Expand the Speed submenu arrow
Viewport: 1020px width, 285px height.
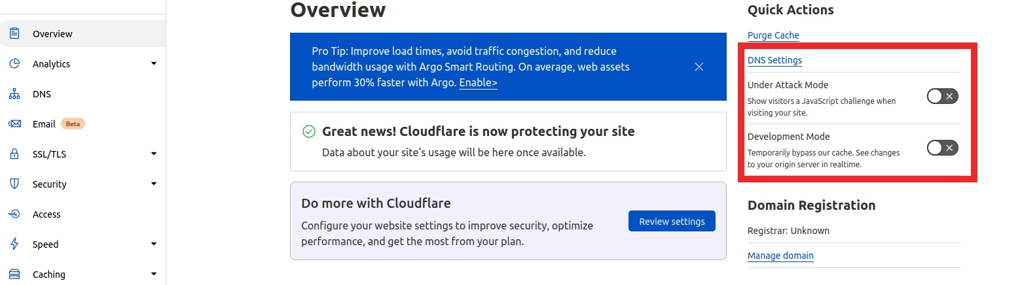pyautogui.click(x=154, y=244)
